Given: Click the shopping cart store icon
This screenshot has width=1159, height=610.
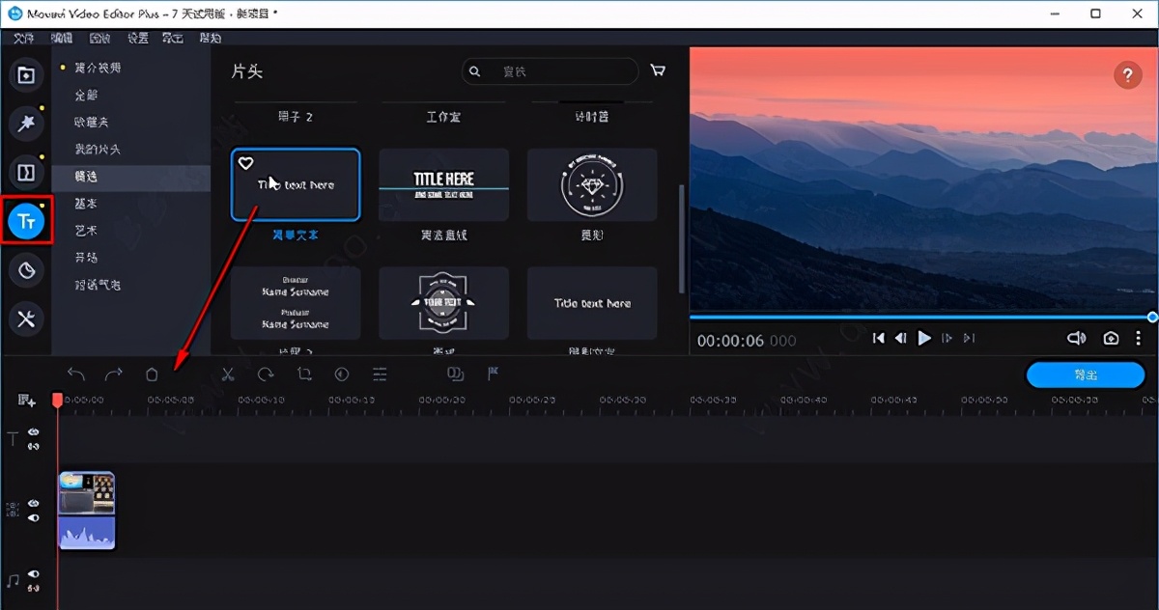Looking at the screenshot, I should (x=658, y=71).
